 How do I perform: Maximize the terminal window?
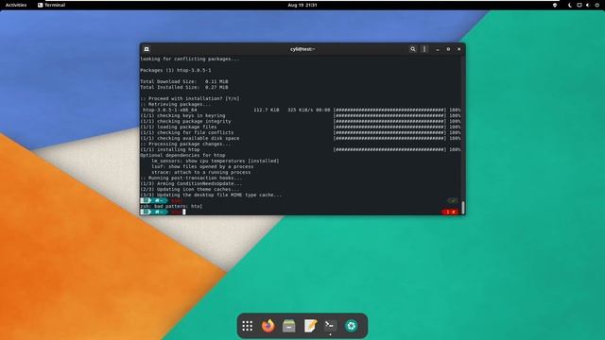(x=448, y=49)
